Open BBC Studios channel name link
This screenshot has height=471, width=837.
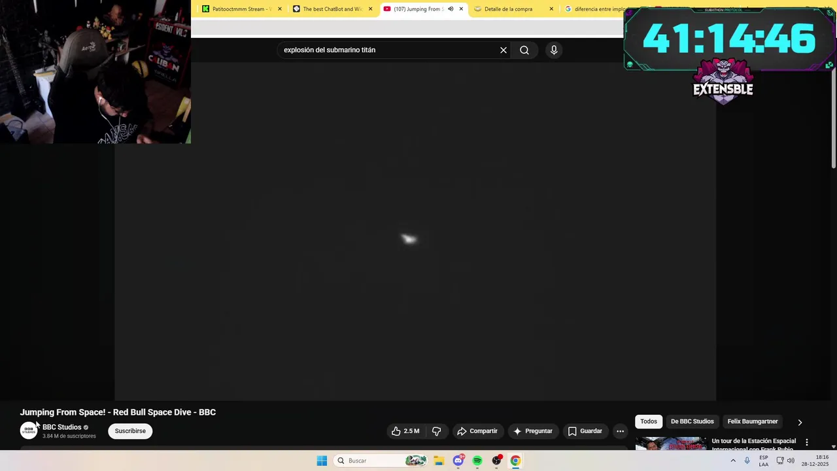coord(61,427)
